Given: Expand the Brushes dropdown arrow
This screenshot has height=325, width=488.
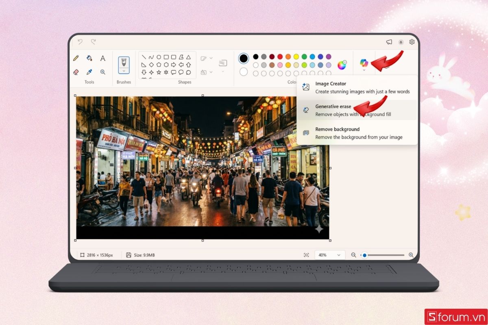Looking at the screenshot, I should [x=124, y=71].
